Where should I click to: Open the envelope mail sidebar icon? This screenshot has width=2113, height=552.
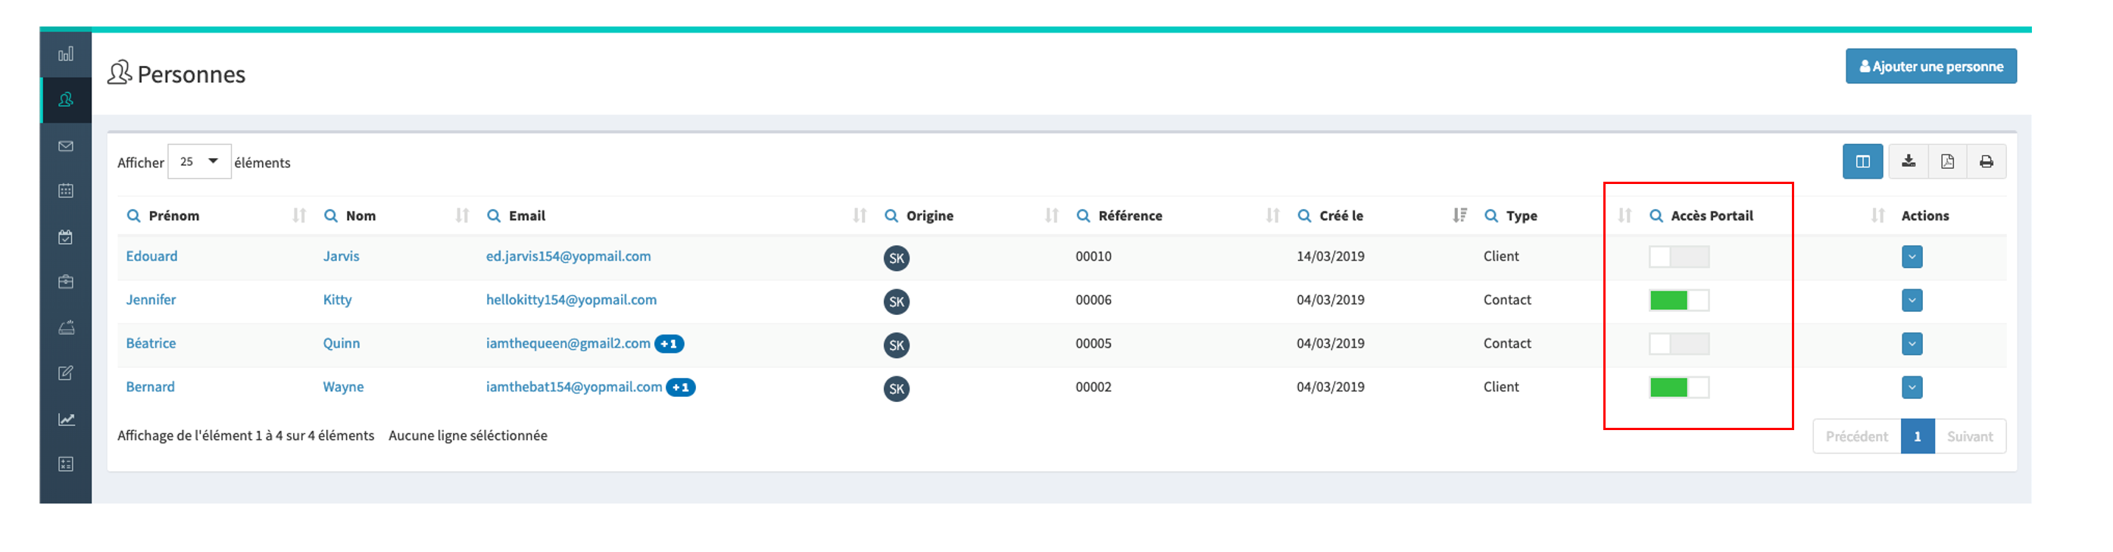[66, 146]
